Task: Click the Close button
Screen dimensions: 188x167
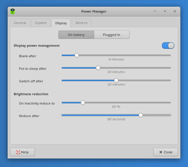Action: (x=166, y=152)
